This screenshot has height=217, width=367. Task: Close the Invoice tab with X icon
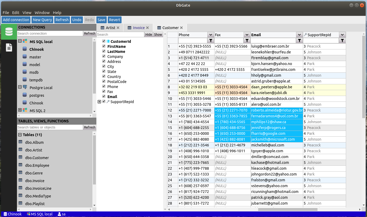point(147,28)
